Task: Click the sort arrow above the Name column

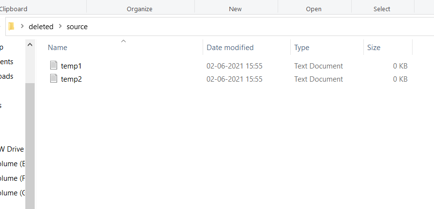Action: coord(123,41)
